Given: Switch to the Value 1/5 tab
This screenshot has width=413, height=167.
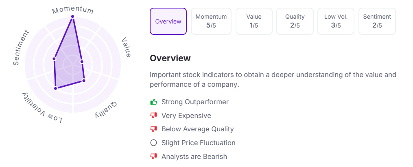Looking at the screenshot, I should (254, 21).
